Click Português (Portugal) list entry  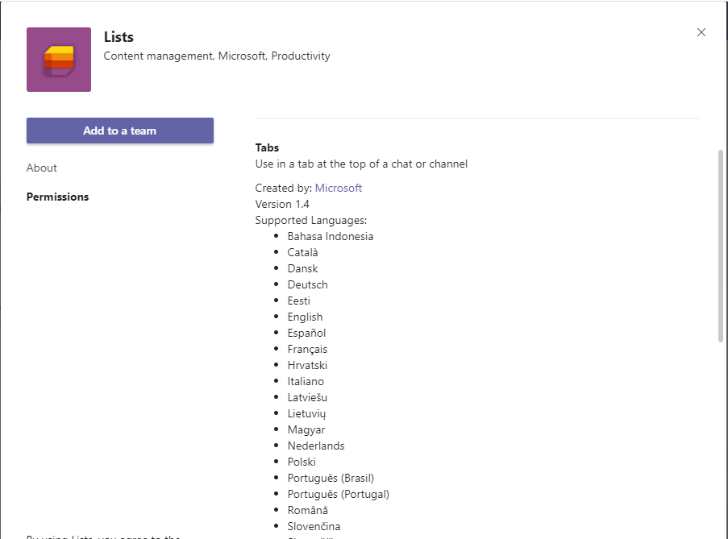pos(338,494)
